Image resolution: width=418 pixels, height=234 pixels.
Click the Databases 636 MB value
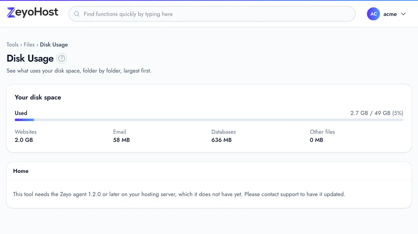(222, 140)
